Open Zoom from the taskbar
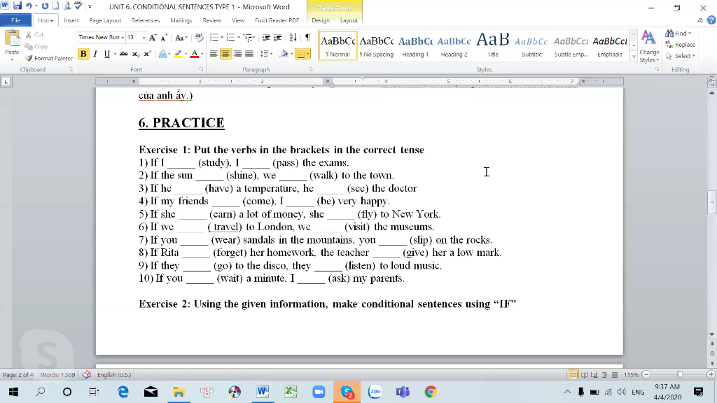The height and width of the screenshot is (403, 717). [x=319, y=392]
